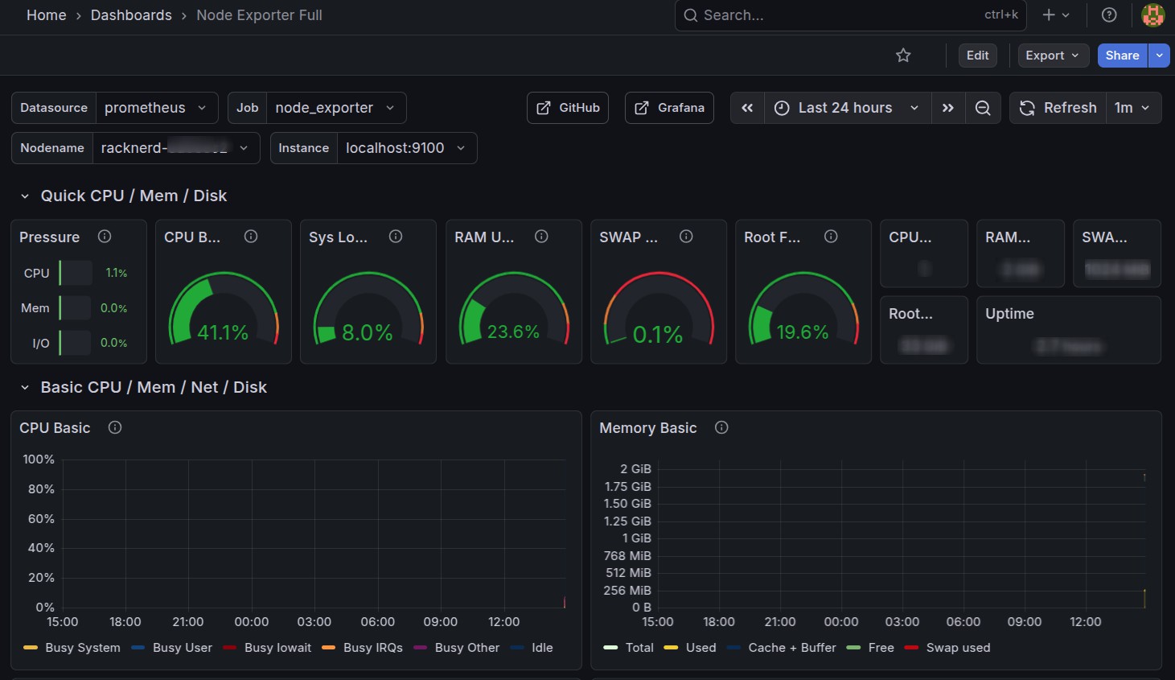Star this dashboard as favorite

click(x=903, y=56)
